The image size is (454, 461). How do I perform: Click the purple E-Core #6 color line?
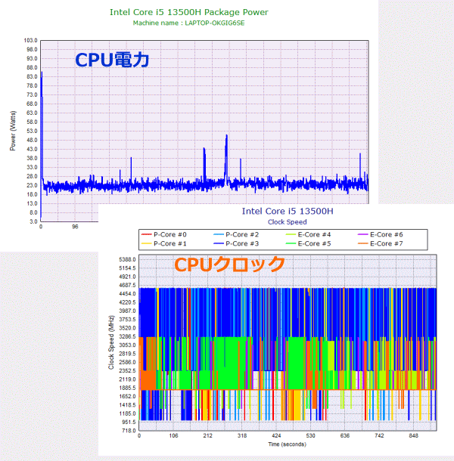(x=362, y=234)
